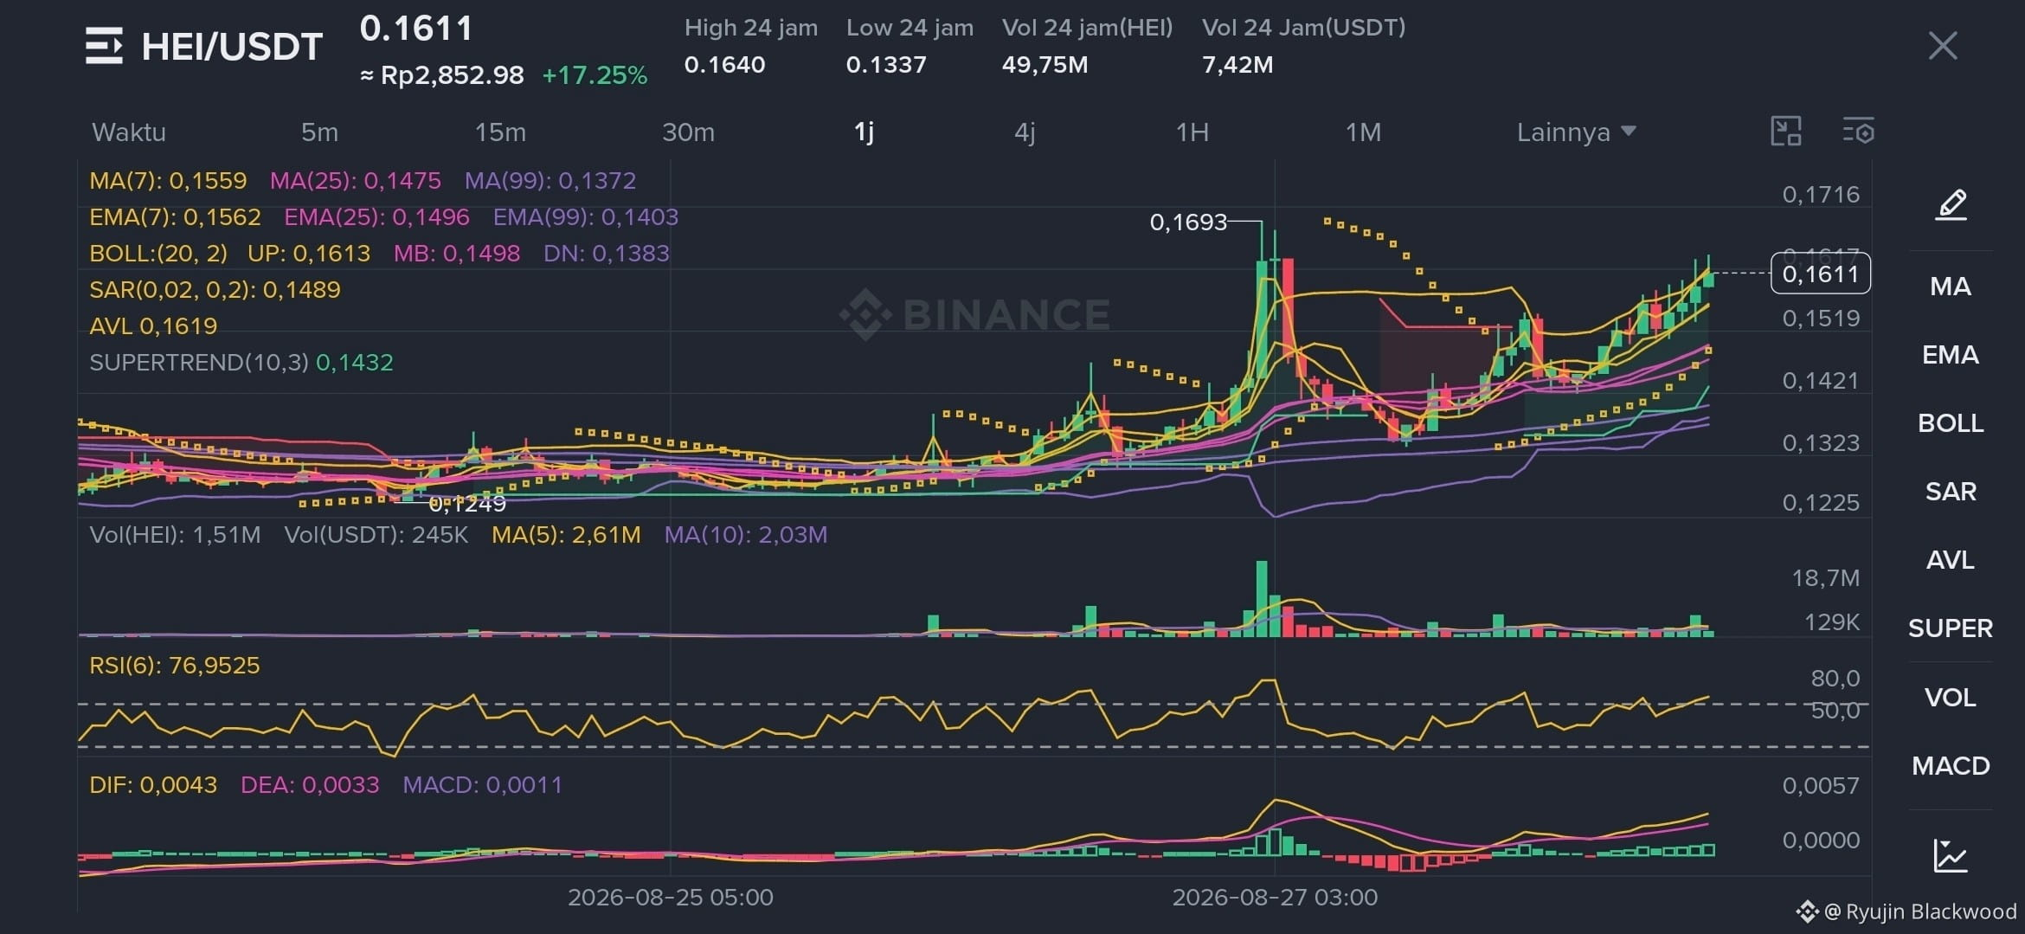Click the MB: 0,1498 Bollinger value
The image size is (2025, 934).
(x=457, y=254)
